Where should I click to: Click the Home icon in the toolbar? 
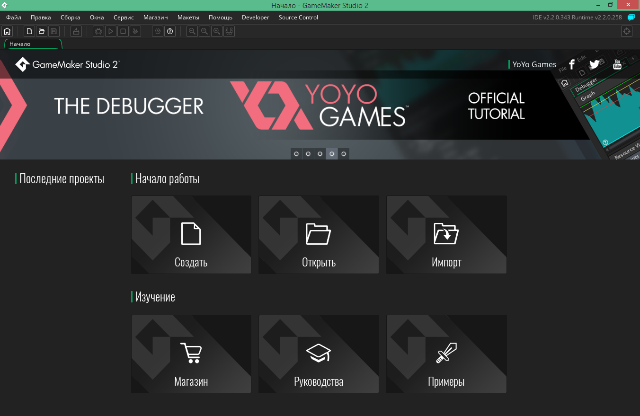coord(7,32)
